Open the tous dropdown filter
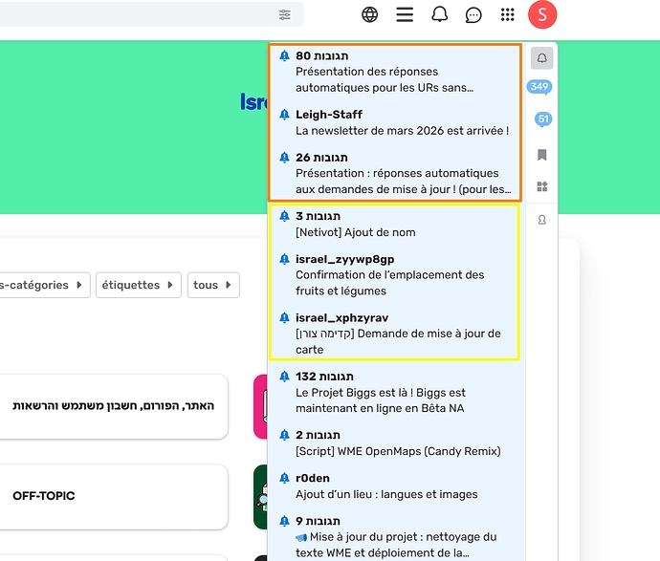This screenshot has height=561, width=660. 213,285
